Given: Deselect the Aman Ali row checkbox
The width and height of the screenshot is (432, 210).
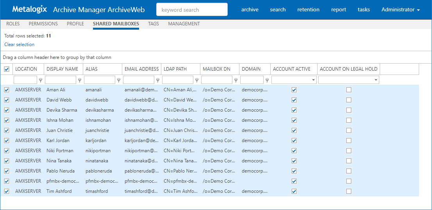Looking at the screenshot, I should click(x=6, y=90).
